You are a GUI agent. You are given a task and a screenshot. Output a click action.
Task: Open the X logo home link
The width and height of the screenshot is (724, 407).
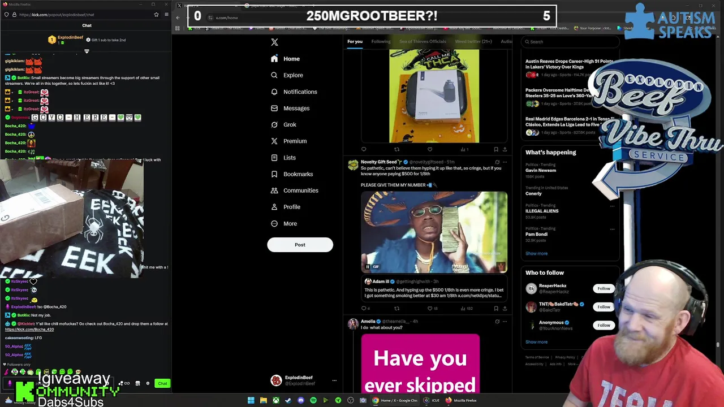click(x=274, y=42)
